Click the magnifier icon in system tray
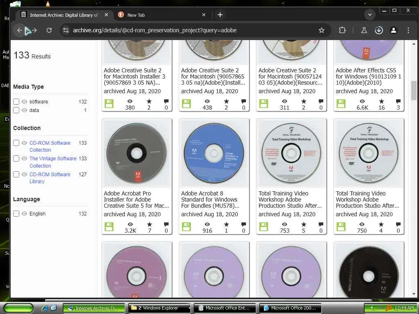Image resolution: width=419 pixels, height=314 pixels. pos(389,308)
